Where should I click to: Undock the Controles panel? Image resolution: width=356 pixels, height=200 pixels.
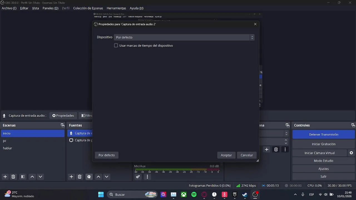click(353, 125)
